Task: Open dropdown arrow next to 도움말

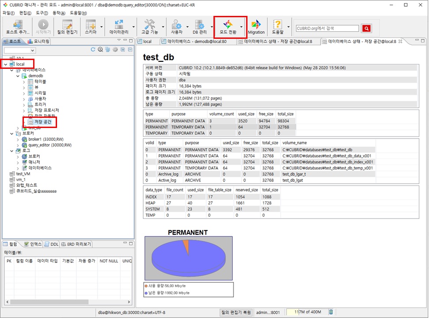Action: (x=288, y=27)
